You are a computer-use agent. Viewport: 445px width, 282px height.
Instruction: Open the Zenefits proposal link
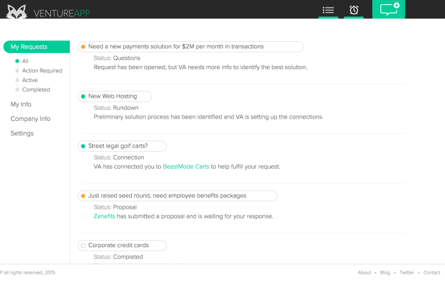104,217
